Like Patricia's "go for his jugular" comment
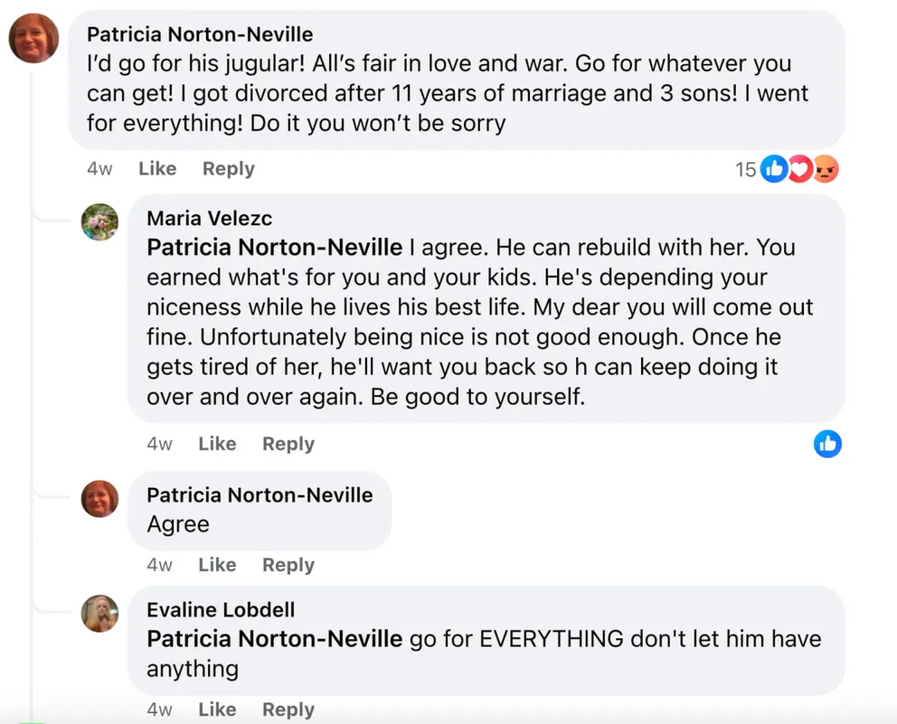The width and height of the screenshot is (897, 724). (157, 169)
